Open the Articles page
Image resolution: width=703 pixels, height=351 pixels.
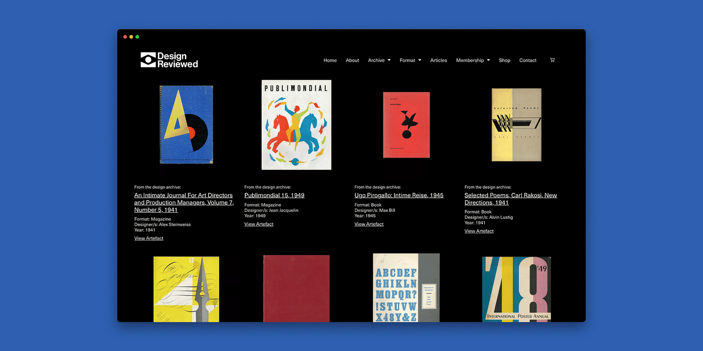click(x=438, y=60)
